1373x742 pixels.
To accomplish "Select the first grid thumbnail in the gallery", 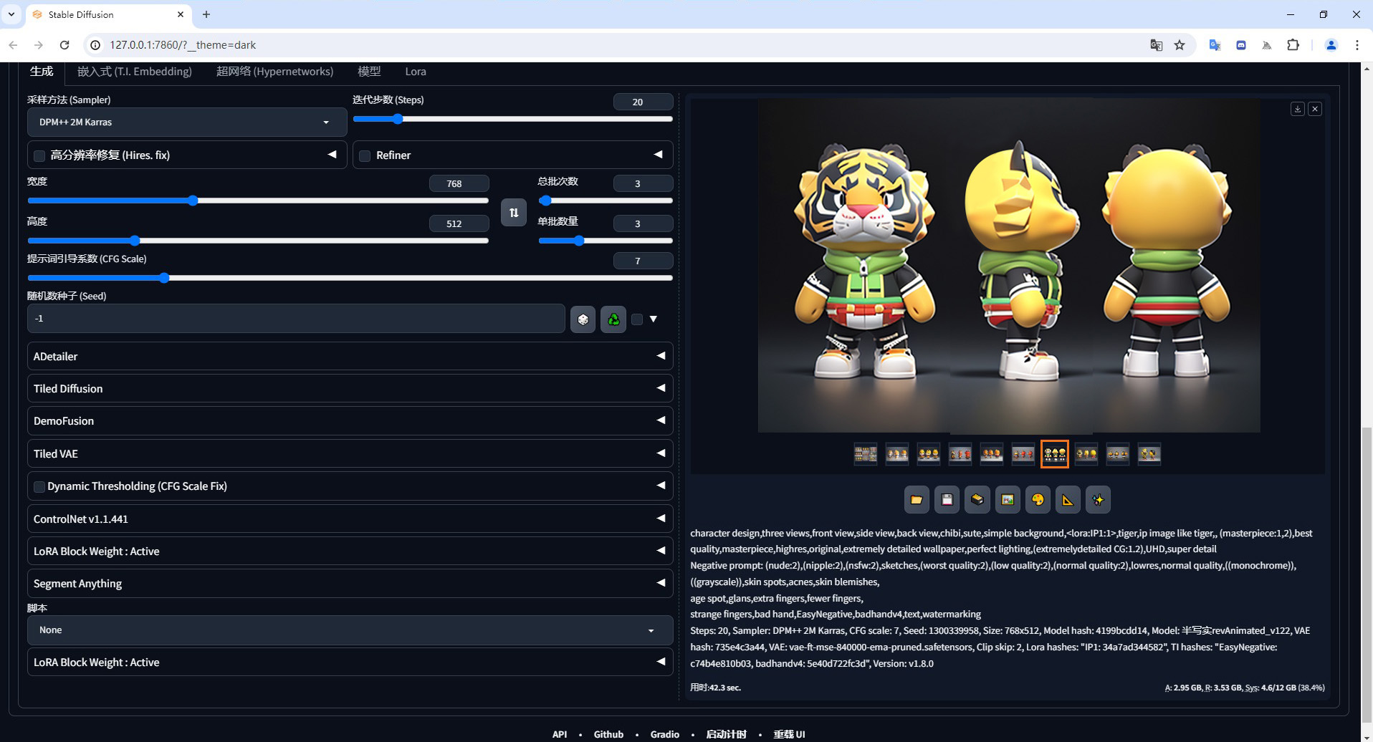I will [x=866, y=454].
